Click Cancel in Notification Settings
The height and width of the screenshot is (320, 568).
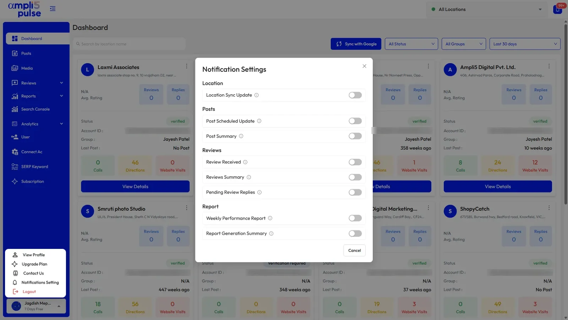pyautogui.click(x=354, y=251)
